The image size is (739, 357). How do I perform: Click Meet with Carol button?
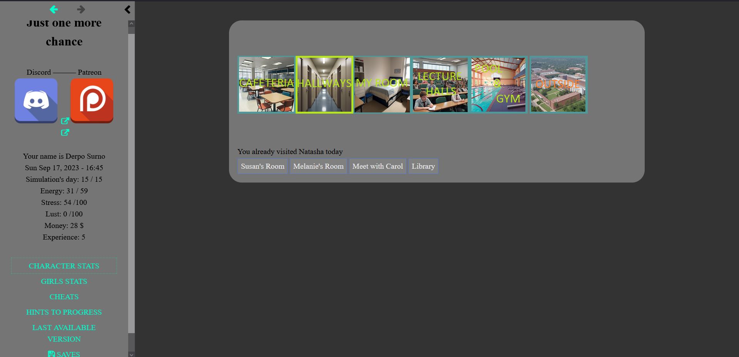pos(377,166)
